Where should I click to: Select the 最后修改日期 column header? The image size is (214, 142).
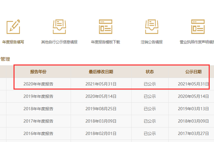coord(101,72)
